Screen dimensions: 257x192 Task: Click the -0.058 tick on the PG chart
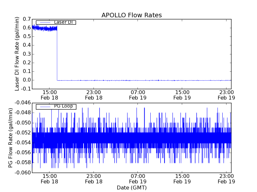click(22, 163)
